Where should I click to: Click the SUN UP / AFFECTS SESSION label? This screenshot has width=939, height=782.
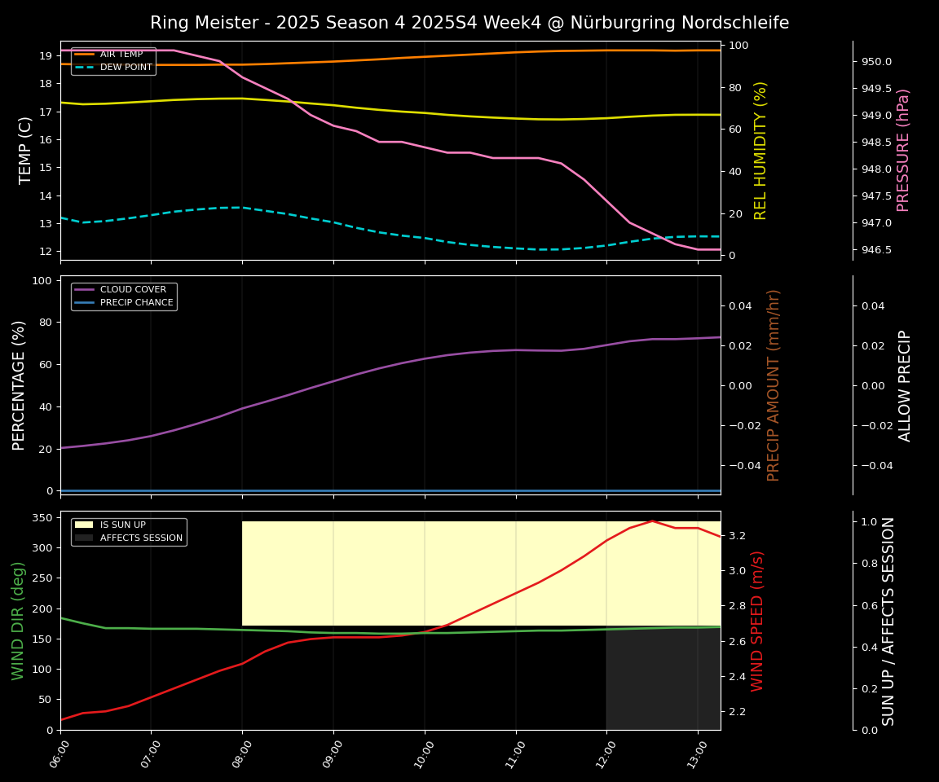tap(888, 621)
